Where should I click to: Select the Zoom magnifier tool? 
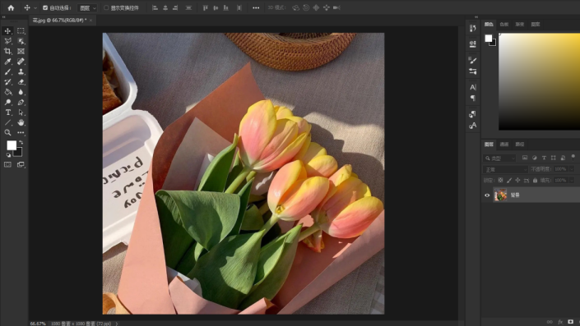7,132
